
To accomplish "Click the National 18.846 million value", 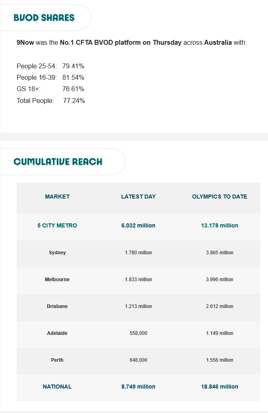I will click(x=219, y=387).
